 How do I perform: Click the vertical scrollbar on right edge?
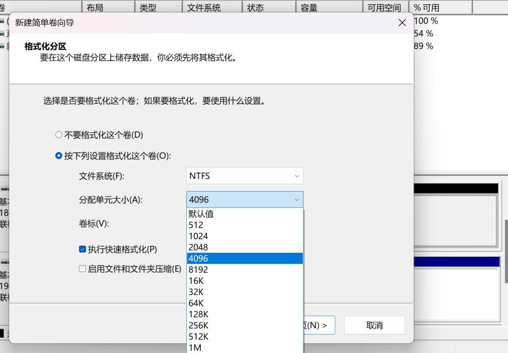click(506, 251)
